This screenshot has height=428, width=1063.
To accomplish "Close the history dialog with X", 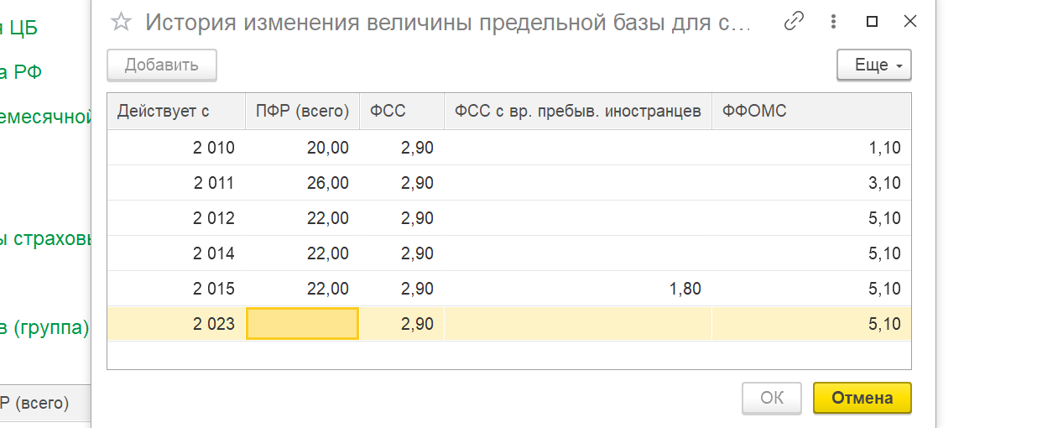I will pos(910,22).
